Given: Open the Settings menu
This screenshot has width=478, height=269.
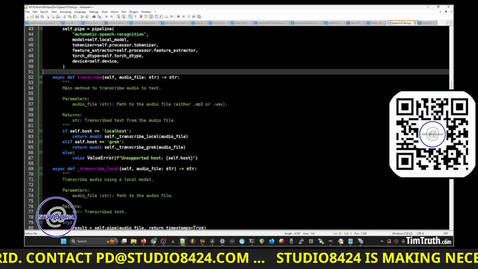Looking at the screenshot, I should point(94,12).
